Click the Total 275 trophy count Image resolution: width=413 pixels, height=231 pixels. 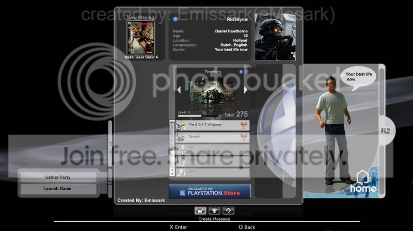[x=236, y=114]
